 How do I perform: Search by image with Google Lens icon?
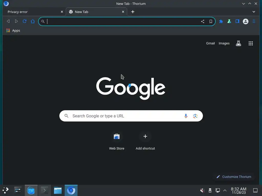pos(195,116)
